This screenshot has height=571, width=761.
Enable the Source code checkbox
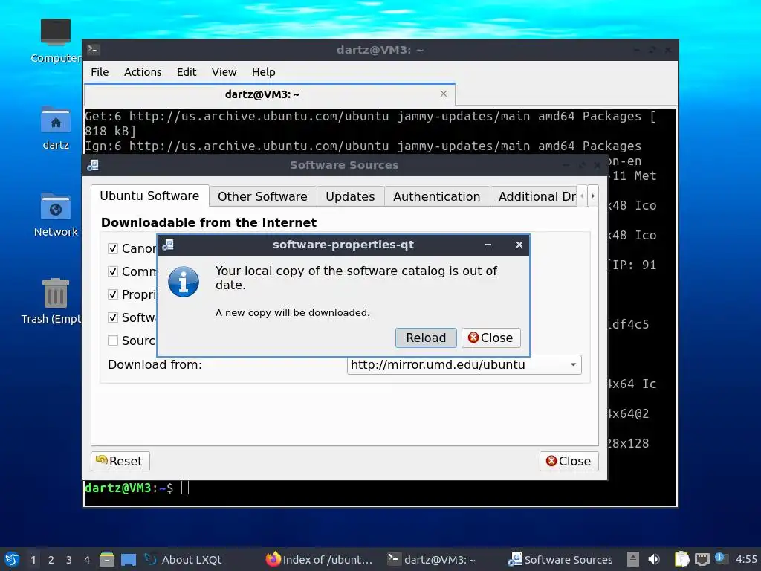coord(113,341)
